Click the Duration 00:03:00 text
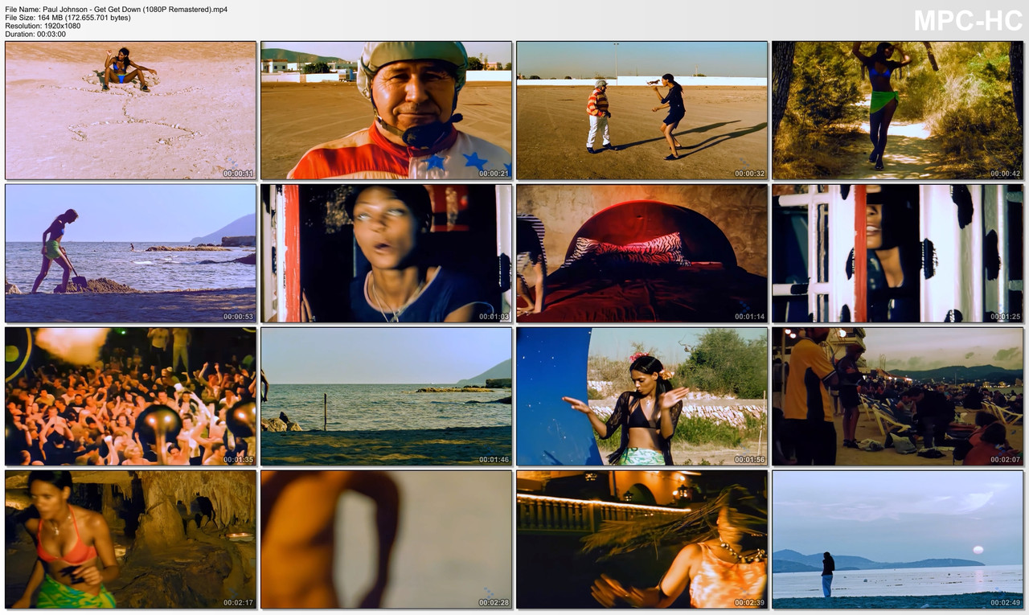 click(35, 34)
